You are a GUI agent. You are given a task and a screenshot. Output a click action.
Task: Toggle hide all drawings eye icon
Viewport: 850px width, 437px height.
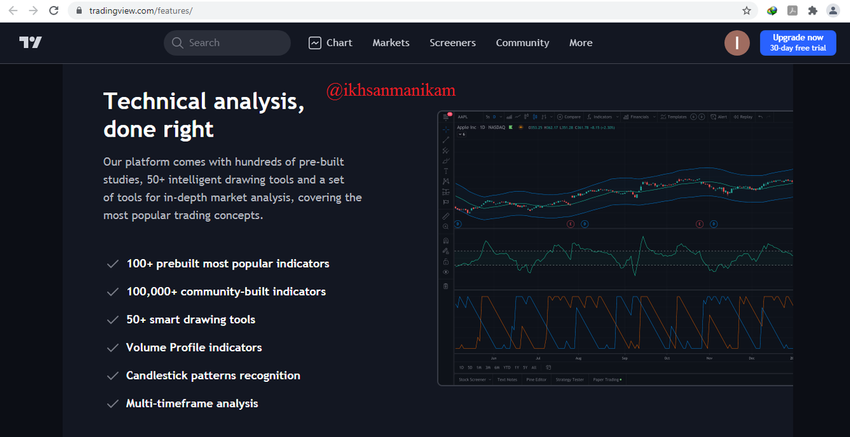pyautogui.click(x=446, y=272)
